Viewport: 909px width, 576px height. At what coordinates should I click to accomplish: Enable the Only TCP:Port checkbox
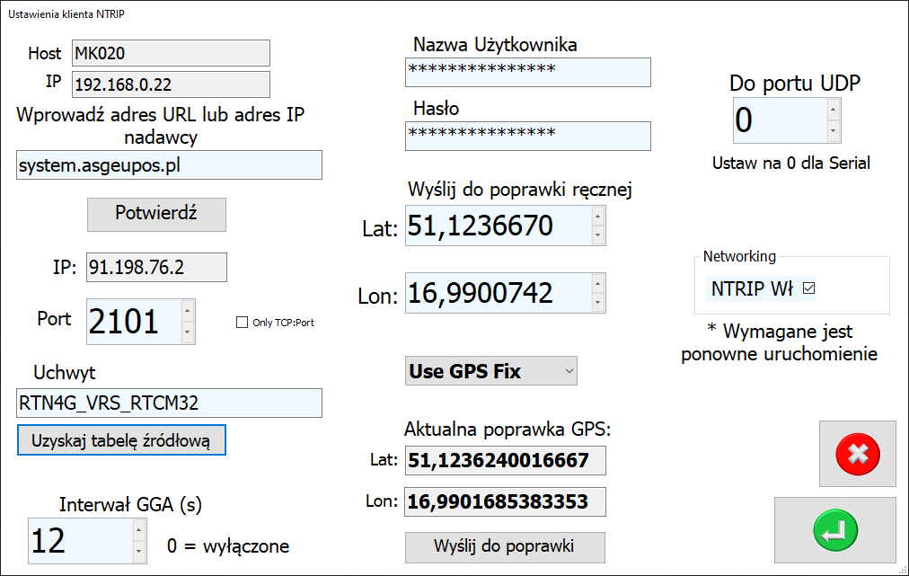[x=242, y=323]
